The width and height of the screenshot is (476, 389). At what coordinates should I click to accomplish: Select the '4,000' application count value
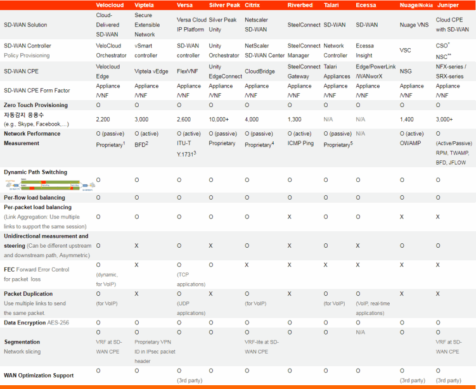[252, 120]
